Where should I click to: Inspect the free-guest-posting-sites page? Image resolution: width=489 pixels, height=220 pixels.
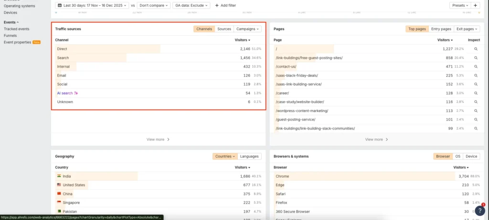[476, 58]
